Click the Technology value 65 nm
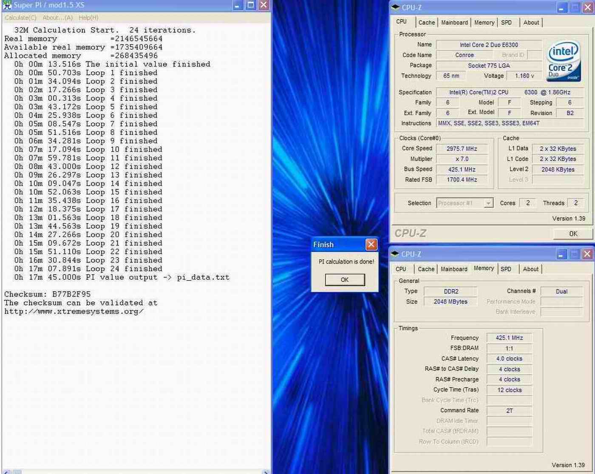Viewport: 595px width, 474px height. pos(451,76)
